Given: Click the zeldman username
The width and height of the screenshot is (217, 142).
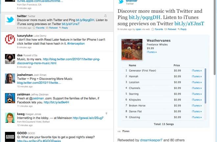Looking at the screenshot, I should 24,94.
